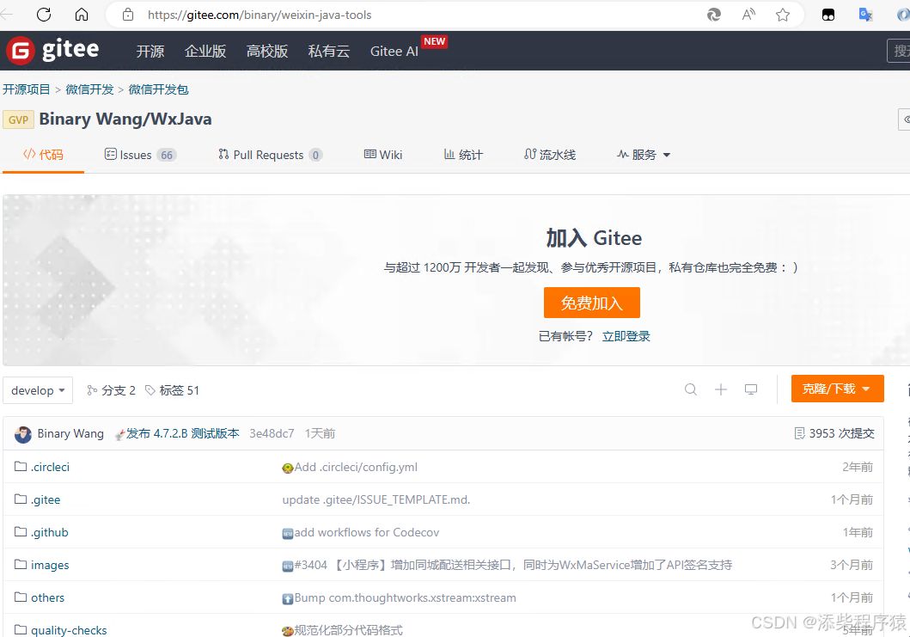Open the develop branch dropdown
This screenshot has width=910, height=637.
tap(38, 390)
